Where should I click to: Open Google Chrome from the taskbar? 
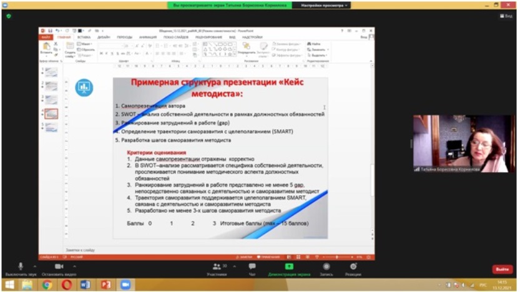47,285
